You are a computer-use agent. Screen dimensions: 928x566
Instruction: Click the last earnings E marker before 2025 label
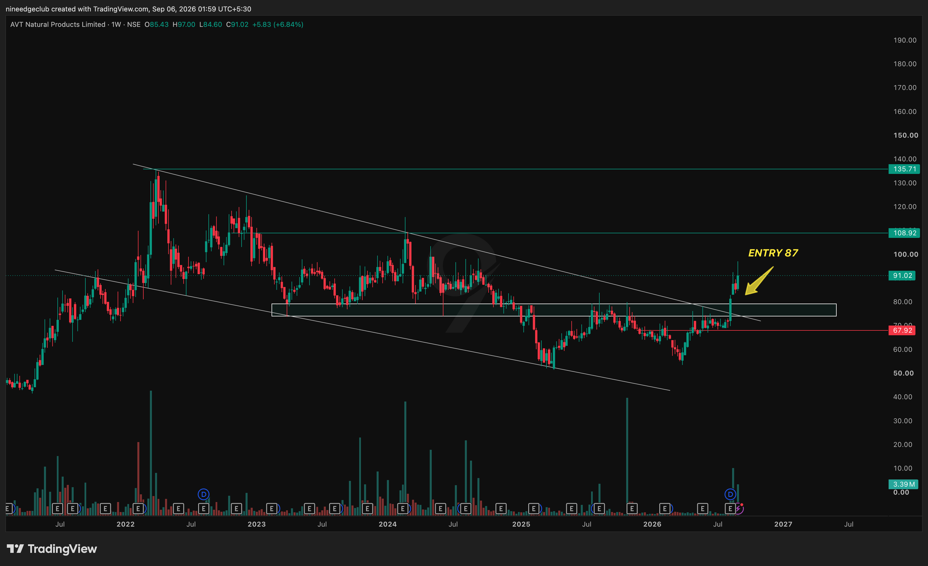point(501,509)
